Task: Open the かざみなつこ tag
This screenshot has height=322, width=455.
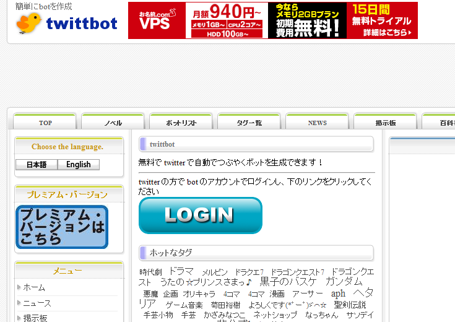Action: click(225, 315)
